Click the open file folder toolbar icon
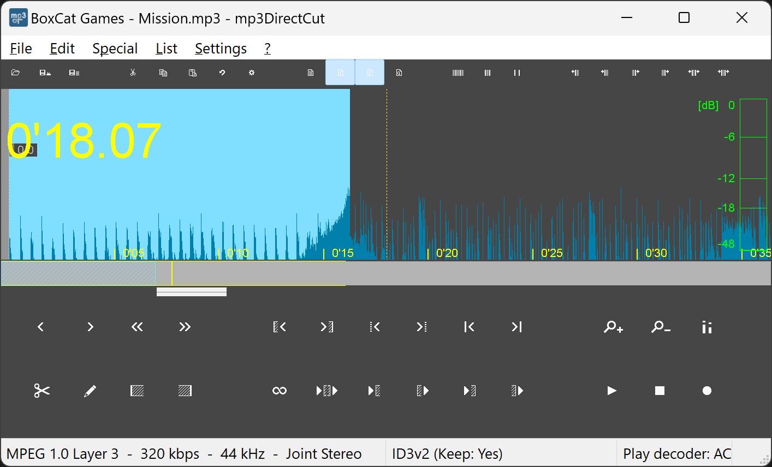This screenshot has height=467, width=772. (x=16, y=73)
